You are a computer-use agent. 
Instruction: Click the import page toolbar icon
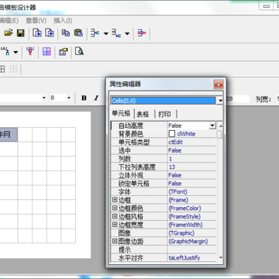(37, 33)
